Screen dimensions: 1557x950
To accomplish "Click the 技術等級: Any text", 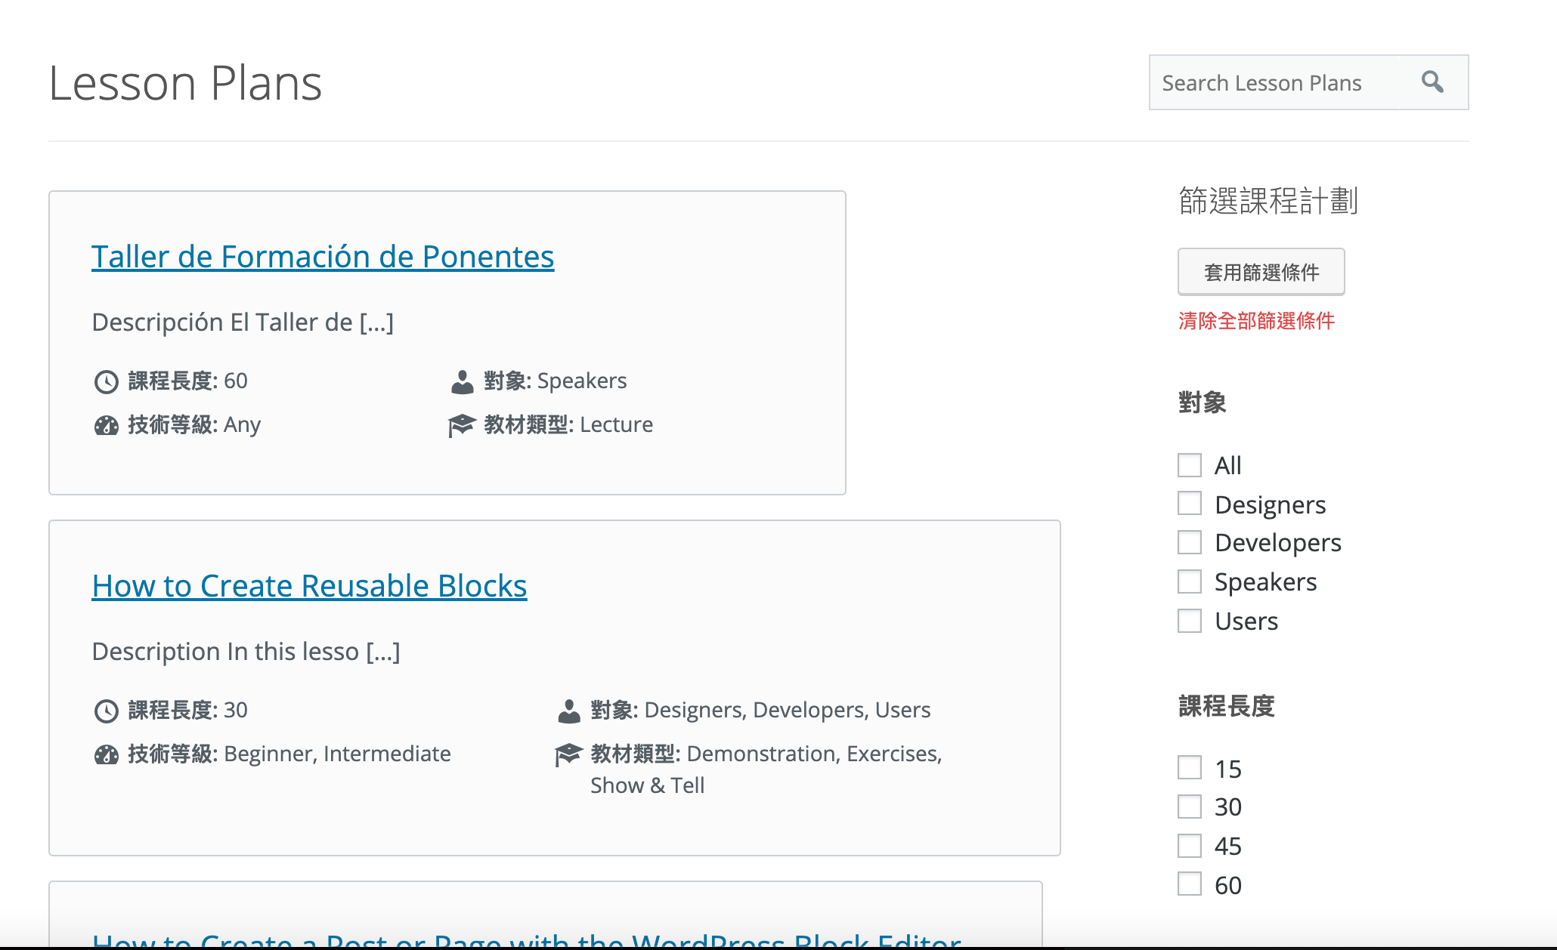I will coord(194,424).
